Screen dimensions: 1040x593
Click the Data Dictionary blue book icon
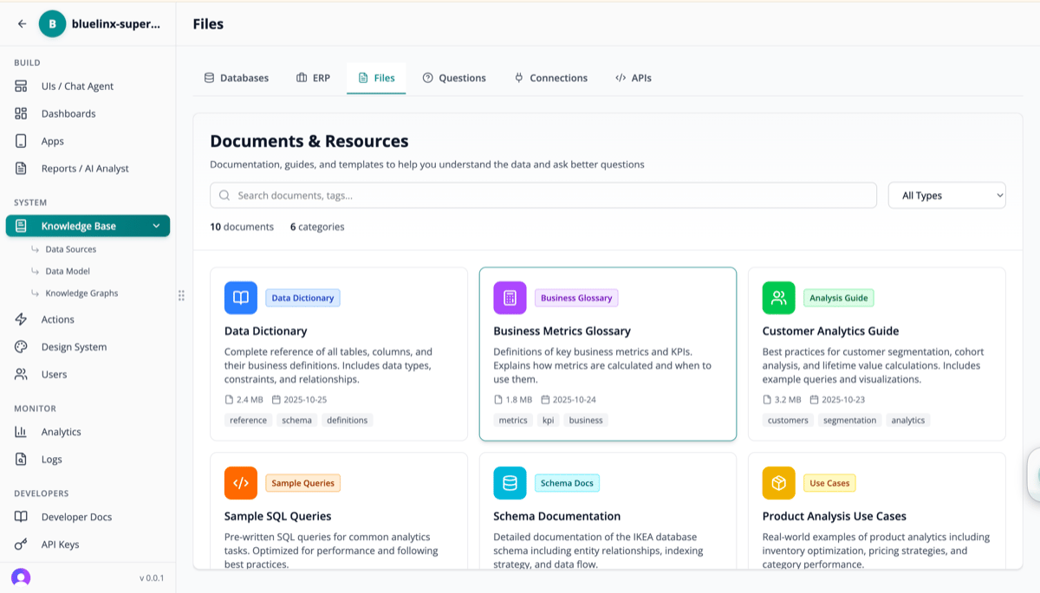[x=241, y=298]
